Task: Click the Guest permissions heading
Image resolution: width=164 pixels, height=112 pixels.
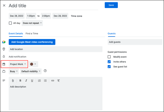Action: 117,52
